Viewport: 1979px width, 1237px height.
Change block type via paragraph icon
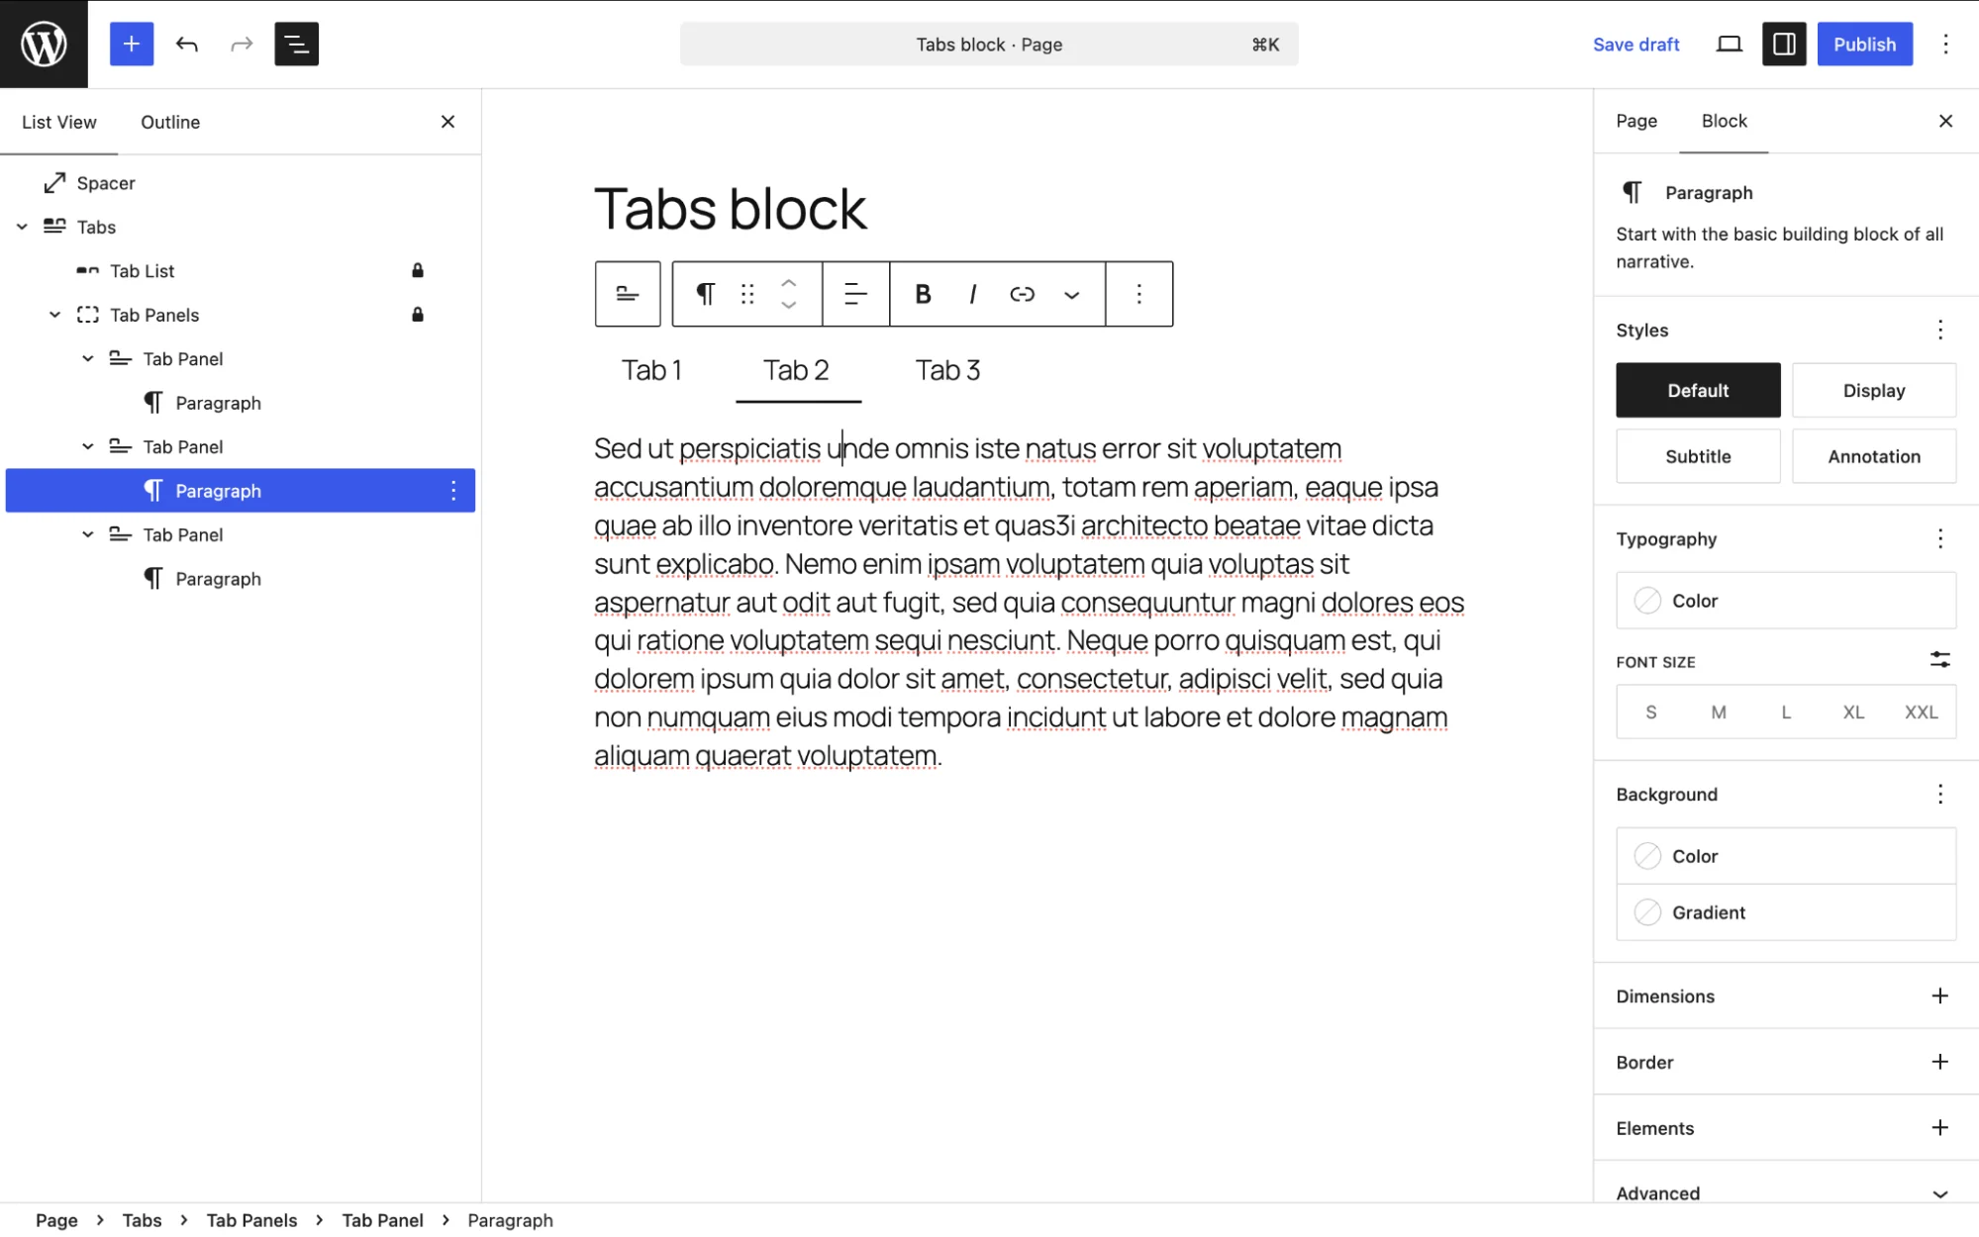tap(705, 294)
